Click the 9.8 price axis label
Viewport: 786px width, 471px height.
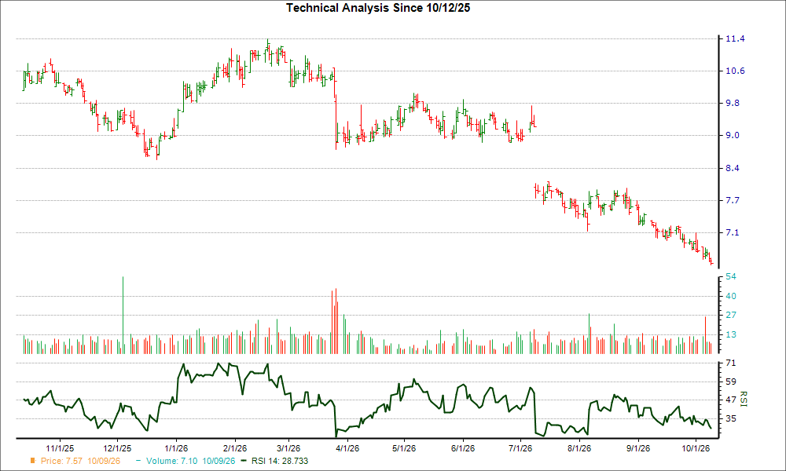point(733,103)
